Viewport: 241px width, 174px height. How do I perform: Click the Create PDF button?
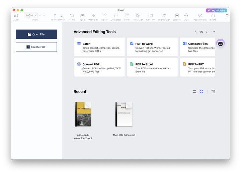pos(36,47)
